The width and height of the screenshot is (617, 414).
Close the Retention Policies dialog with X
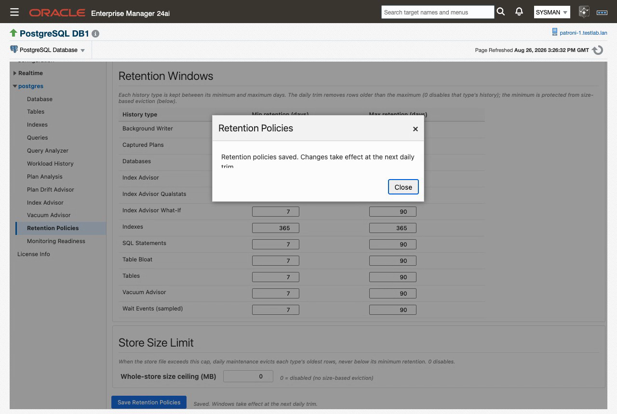(415, 129)
